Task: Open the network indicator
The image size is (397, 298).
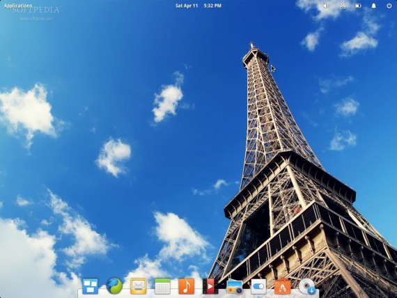Action: point(343,6)
